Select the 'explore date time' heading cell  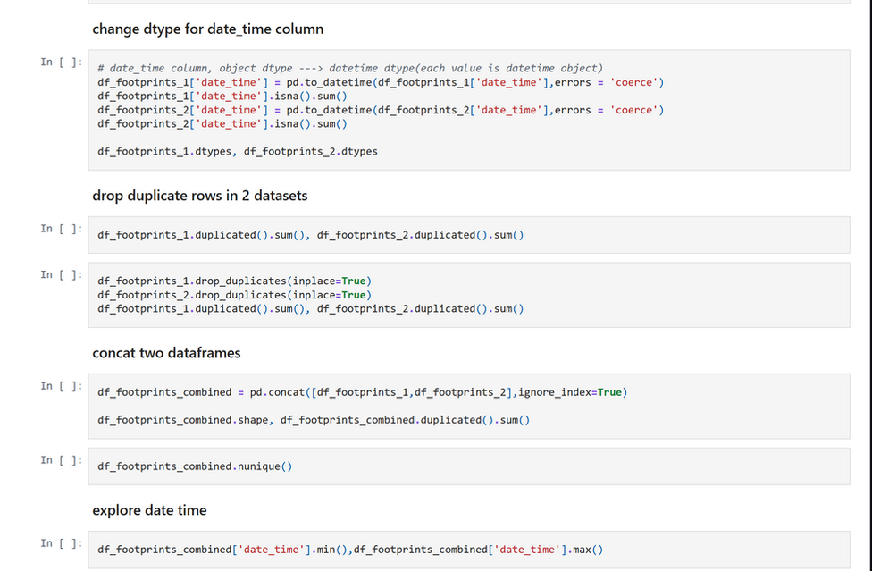click(148, 509)
